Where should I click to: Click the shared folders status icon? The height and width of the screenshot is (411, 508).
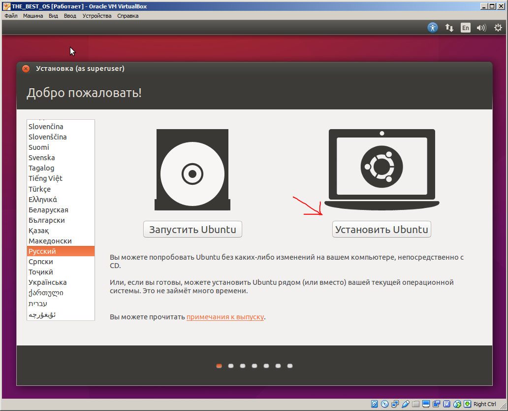pyautogui.click(x=415, y=404)
